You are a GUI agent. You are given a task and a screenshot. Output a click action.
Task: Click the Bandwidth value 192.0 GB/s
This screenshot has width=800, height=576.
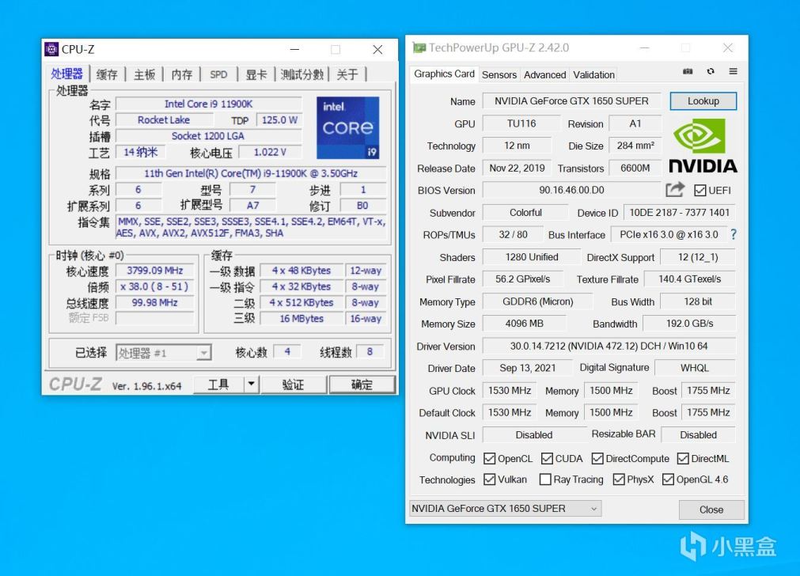[x=689, y=324]
